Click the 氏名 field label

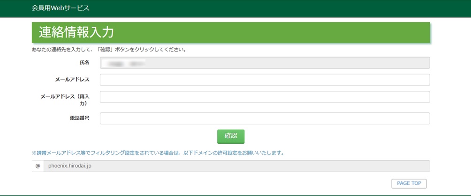click(84, 62)
